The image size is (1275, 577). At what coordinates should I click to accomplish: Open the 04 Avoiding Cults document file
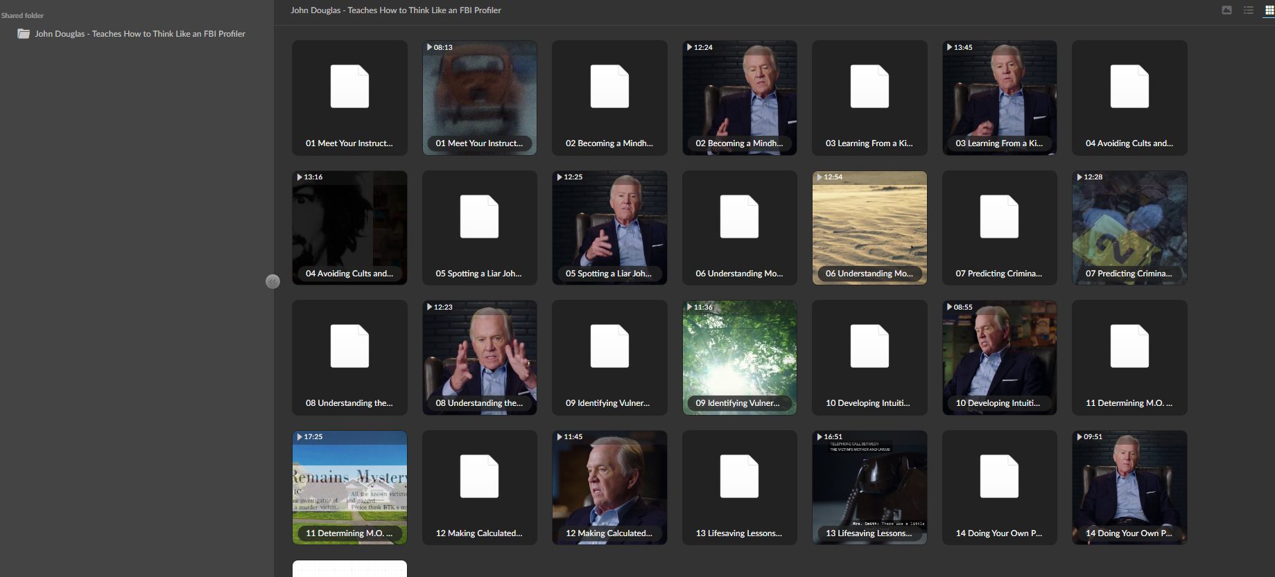tap(1129, 98)
